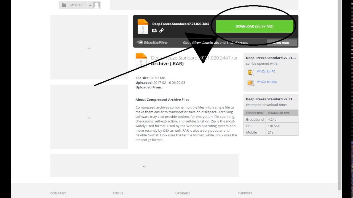
Task: Click the SUPPORT footer heading
Action: pyautogui.click(x=245, y=193)
